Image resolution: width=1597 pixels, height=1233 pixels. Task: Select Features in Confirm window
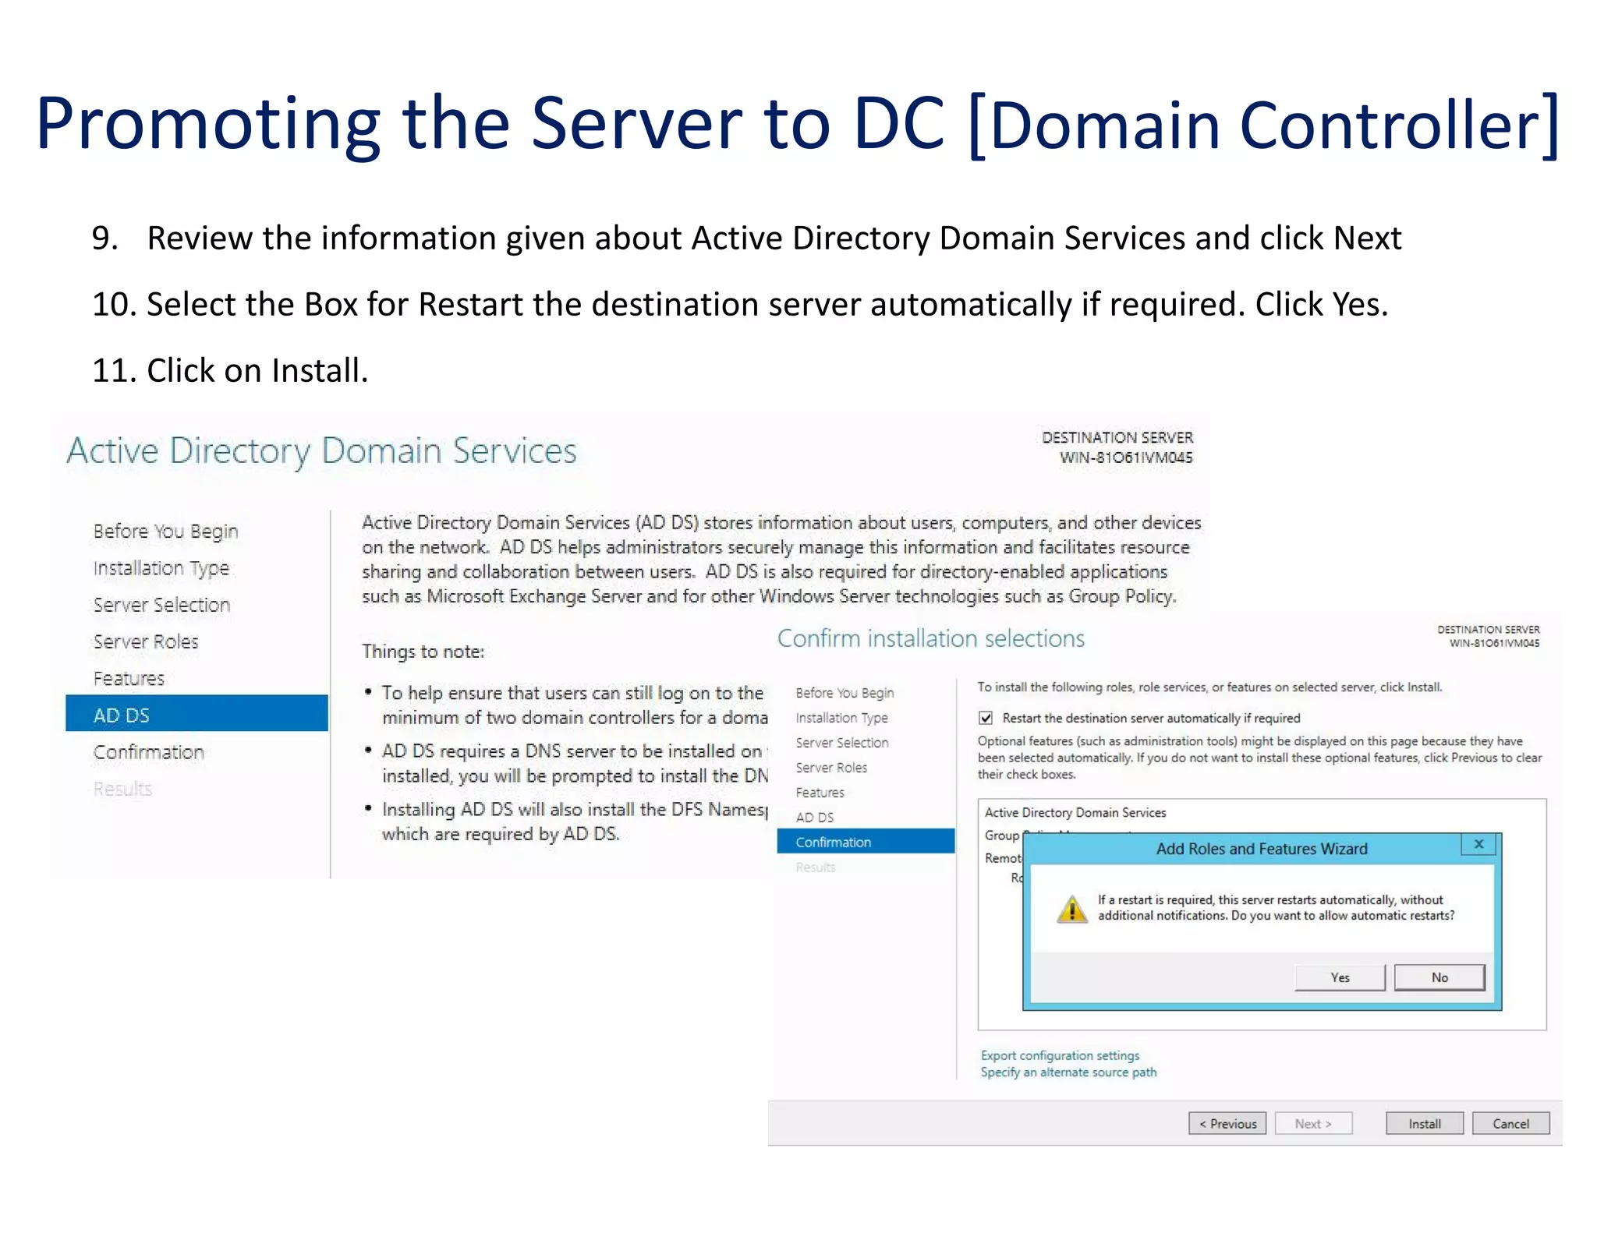point(820,793)
